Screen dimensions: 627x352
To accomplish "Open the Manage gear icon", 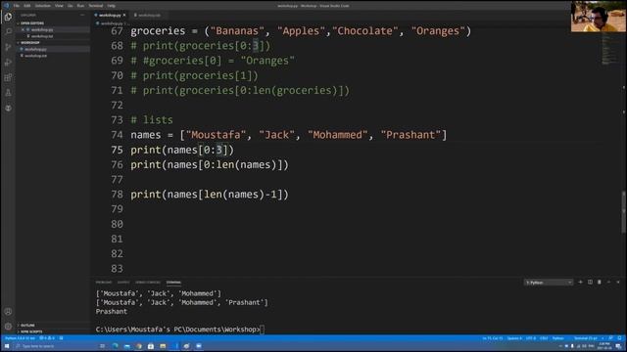I will (x=8, y=327).
